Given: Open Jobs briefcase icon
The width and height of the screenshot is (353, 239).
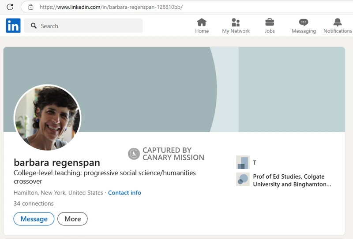Looking at the screenshot, I should click(270, 22).
